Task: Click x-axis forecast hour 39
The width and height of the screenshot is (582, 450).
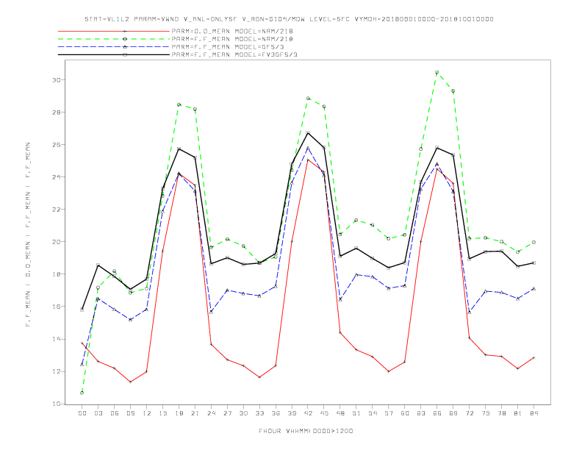Action: point(292,413)
